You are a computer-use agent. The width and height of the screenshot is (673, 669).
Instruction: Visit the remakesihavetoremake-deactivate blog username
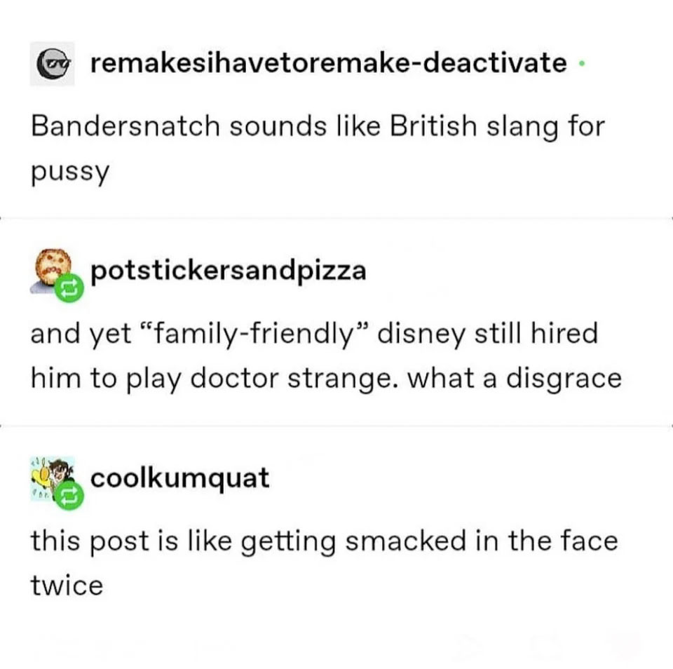click(329, 63)
